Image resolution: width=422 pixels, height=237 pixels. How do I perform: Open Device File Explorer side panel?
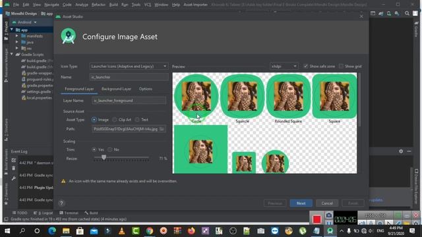416,186
